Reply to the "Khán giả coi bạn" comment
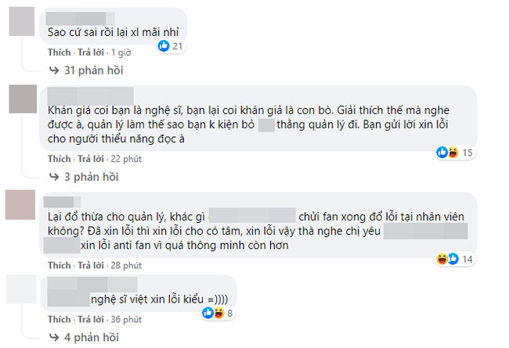Viewport: 509px width, 348px height. click(90, 158)
